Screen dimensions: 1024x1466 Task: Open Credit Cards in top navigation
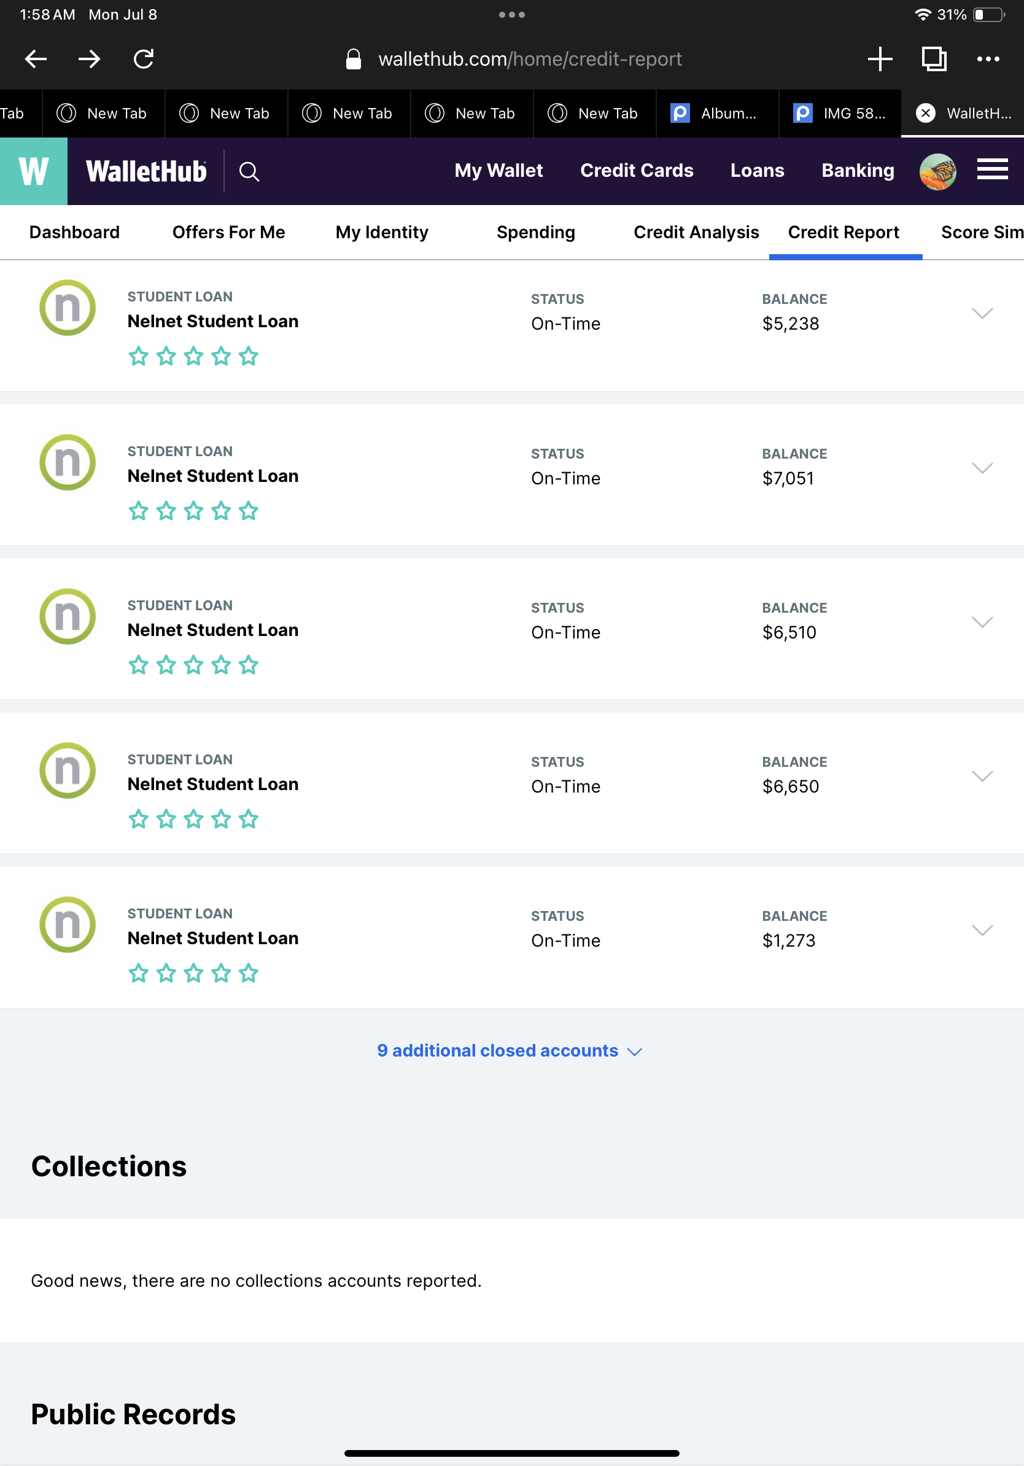pos(637,171)
